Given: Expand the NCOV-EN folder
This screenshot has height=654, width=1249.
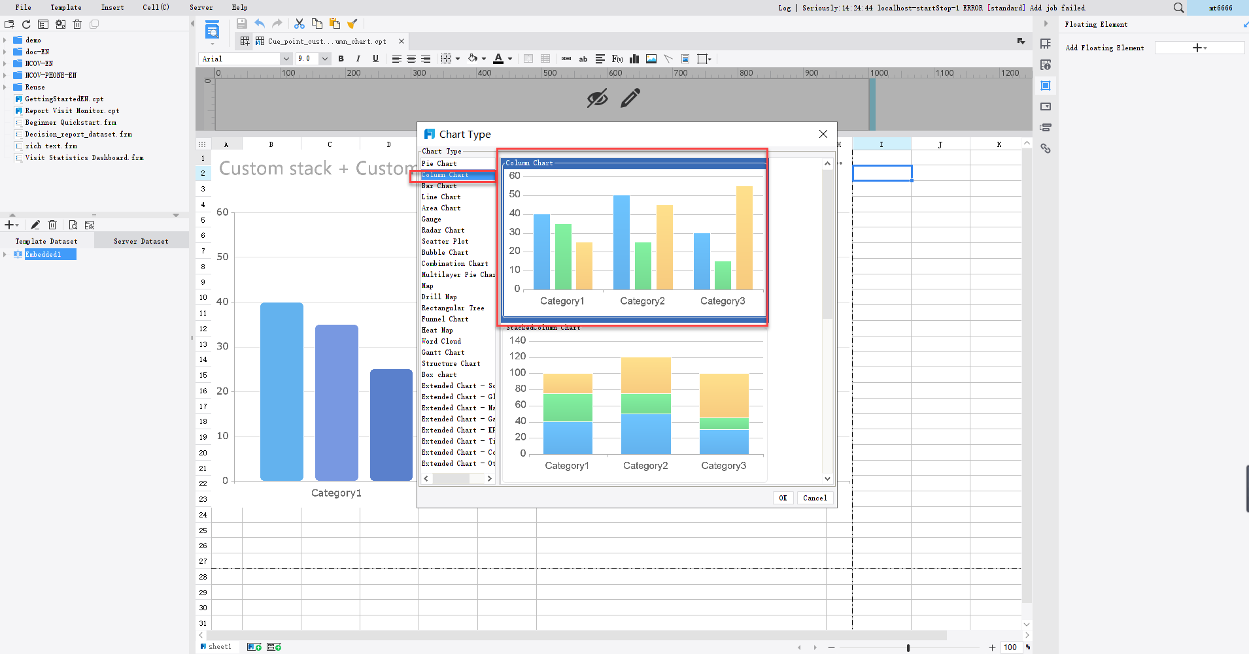Looking at the screenshot, I should 5,64.
